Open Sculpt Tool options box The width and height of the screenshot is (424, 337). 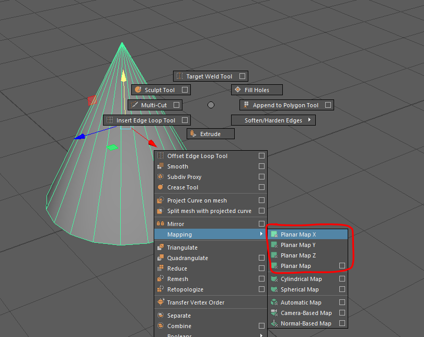point(185,89)
